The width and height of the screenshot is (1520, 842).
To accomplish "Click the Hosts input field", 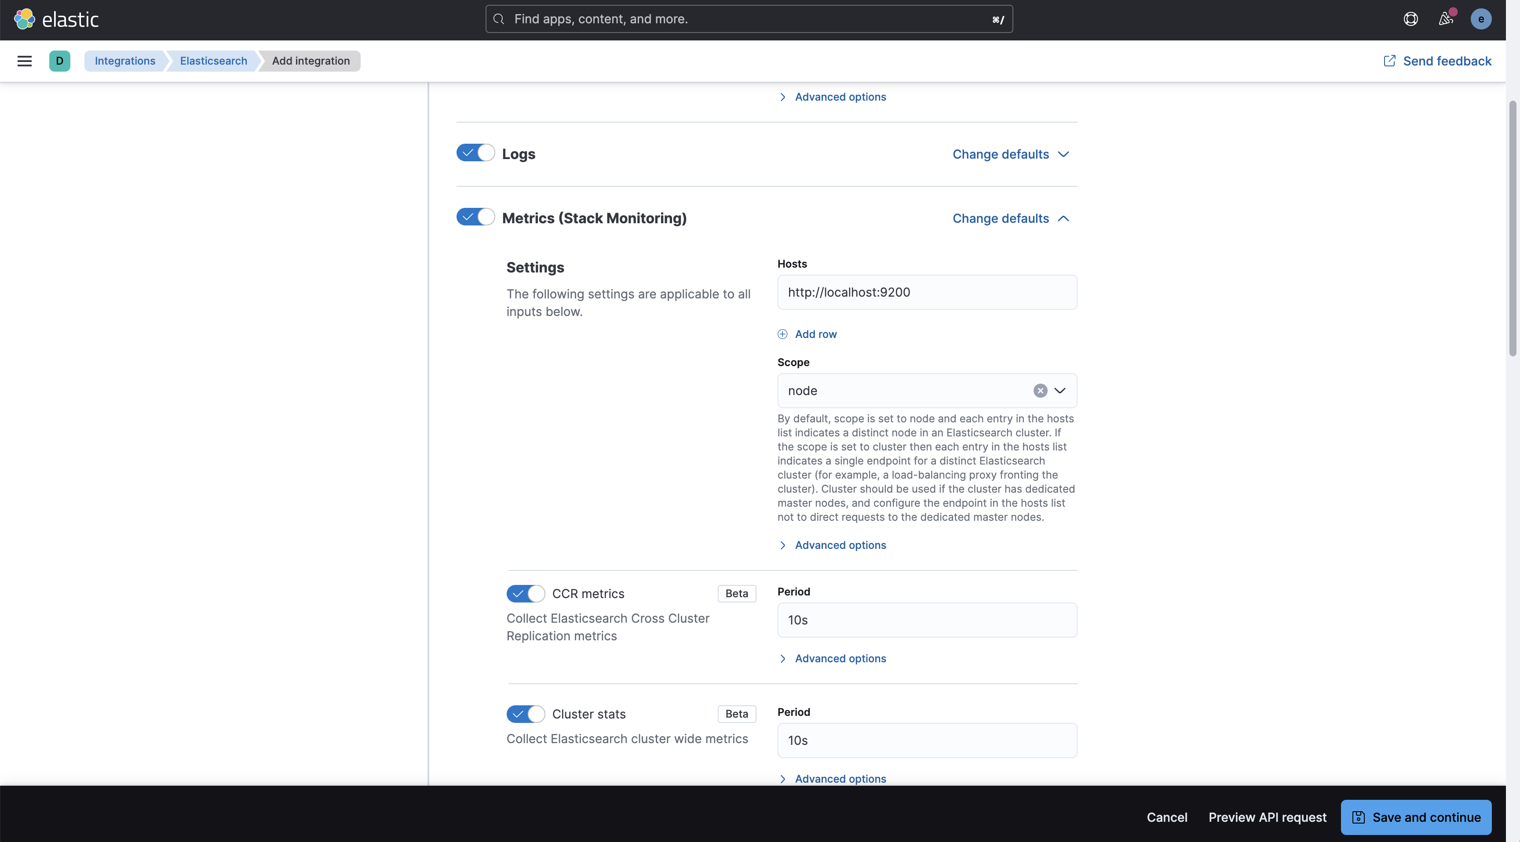I will pos(926,292).
